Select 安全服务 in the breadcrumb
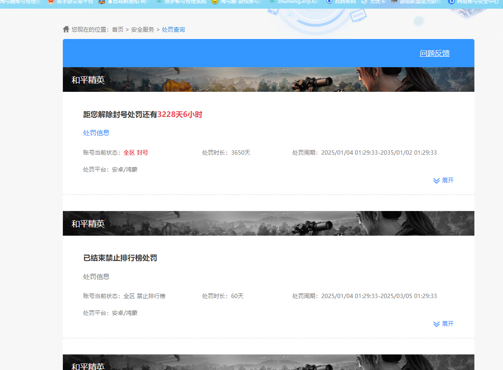The width and height of the screenshot is (503, 370). [x=143, y=29]
